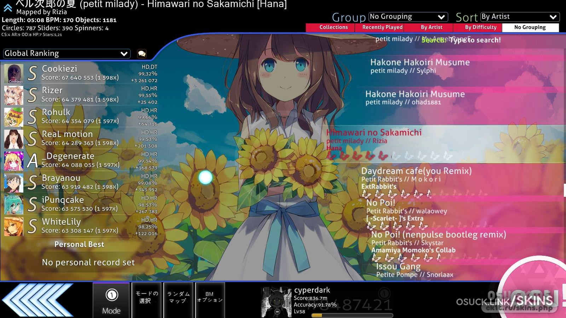The width and height of the screenshot is (566, 318).
Task: Select the No Grouping tab
Action: point(530,28)
